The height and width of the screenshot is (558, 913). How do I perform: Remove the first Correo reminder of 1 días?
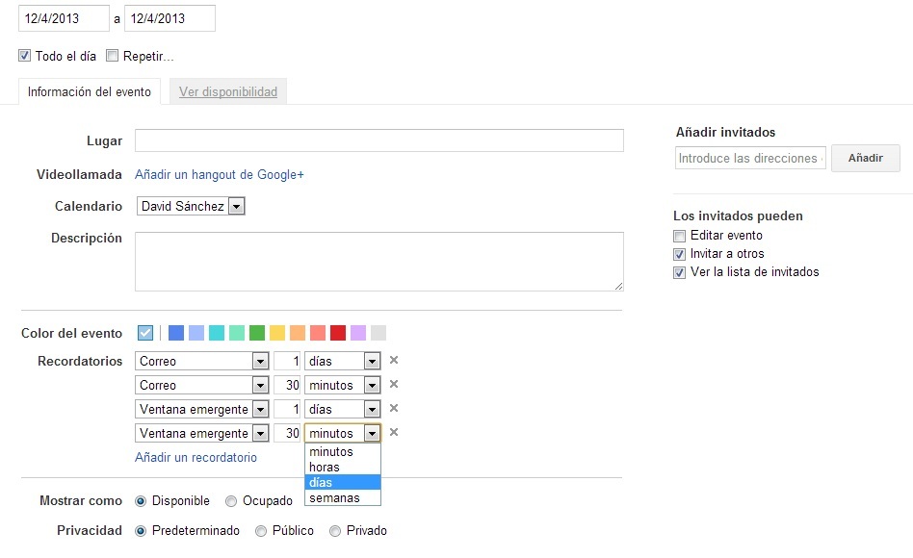tap(393, 361)
